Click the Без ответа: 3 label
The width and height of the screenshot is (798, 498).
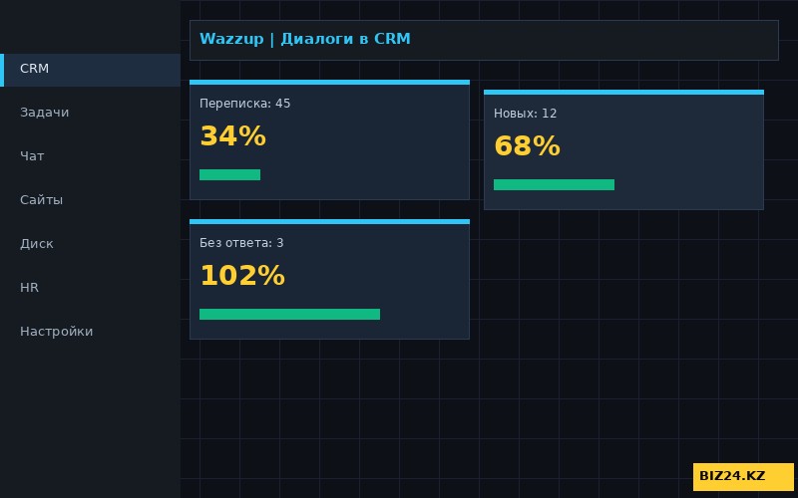[241, 243]
